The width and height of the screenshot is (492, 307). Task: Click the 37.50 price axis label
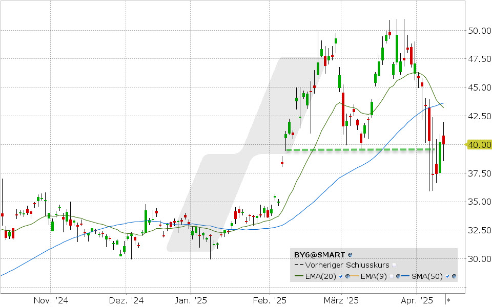pyautogui.click(x=479, y=173)
